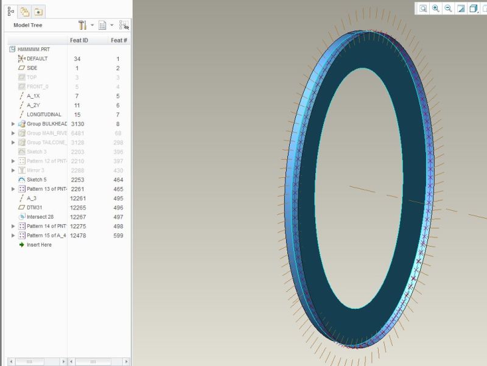Click Feat ID value 12478

pyautogui.click(x=78, y=236)
